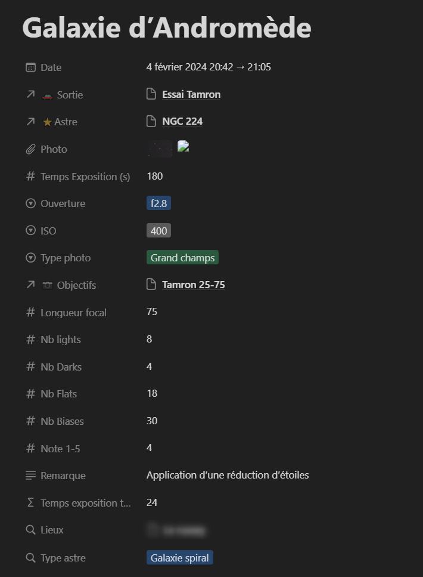
Task: Click the calendar icon beside Date
Action: tap(31, 67)
